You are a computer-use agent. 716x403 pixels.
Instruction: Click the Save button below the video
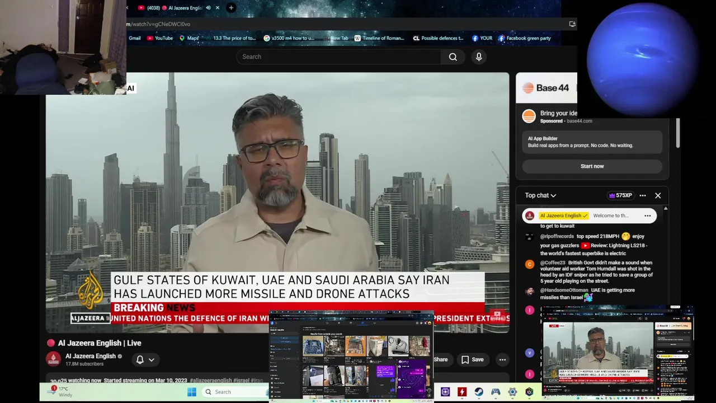click(472, 360)
